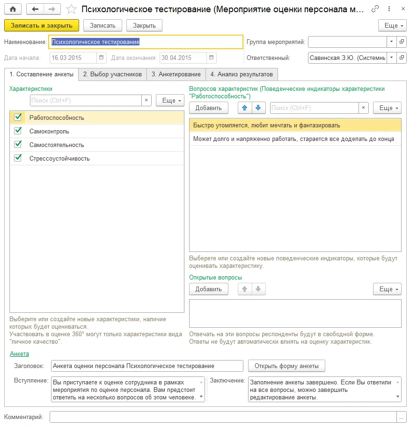Switch to tab 3. Анкетирование
410x427 pixels.
click(176, 74)
